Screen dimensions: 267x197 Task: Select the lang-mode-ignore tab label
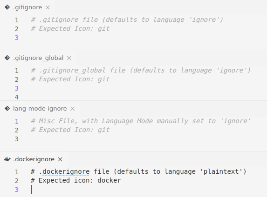tap(40, 109)
